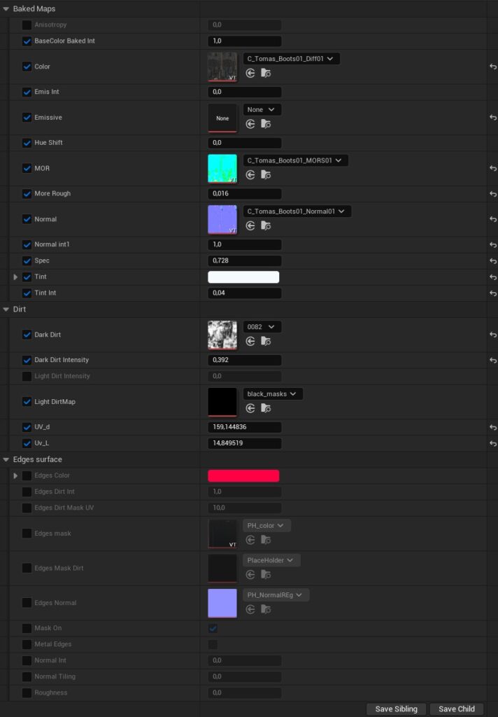Click the Normal texture thumbnail

(x=222, y=219)
